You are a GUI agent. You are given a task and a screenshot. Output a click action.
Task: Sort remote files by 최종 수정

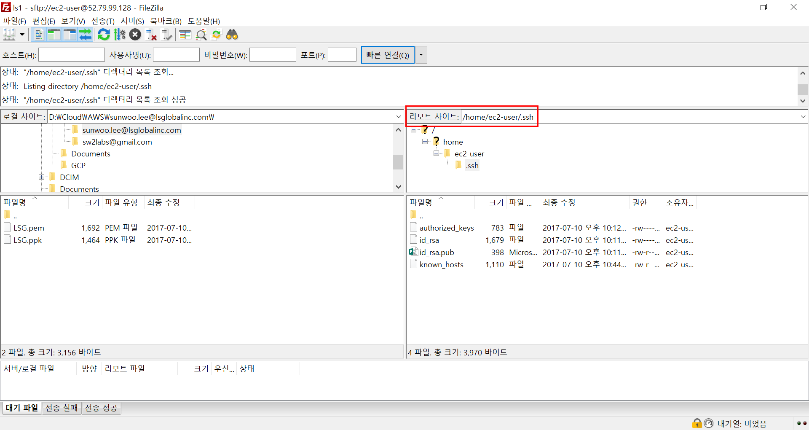584,202
